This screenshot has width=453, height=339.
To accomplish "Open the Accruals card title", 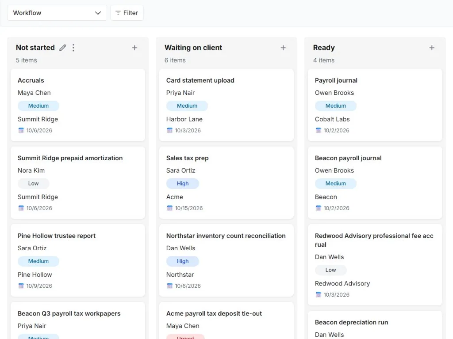I will pos(31,80).
